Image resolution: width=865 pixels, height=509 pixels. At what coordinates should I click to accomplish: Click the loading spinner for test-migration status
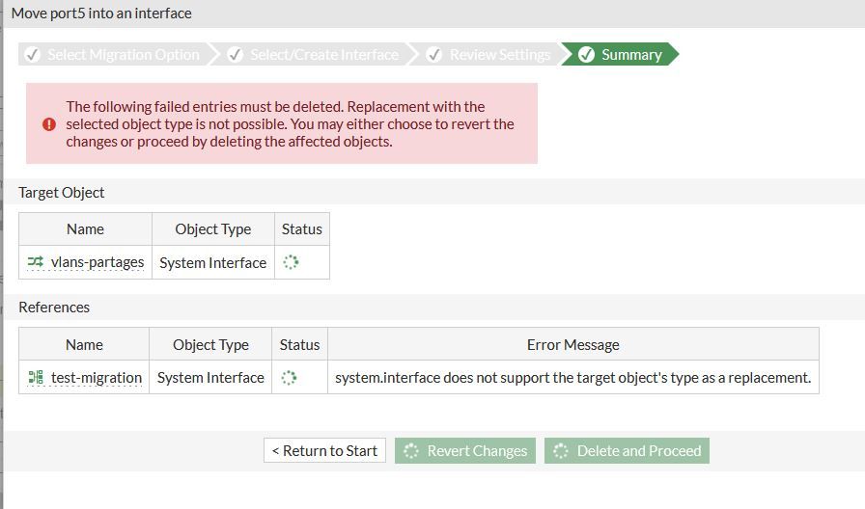(x=289, y=378)
